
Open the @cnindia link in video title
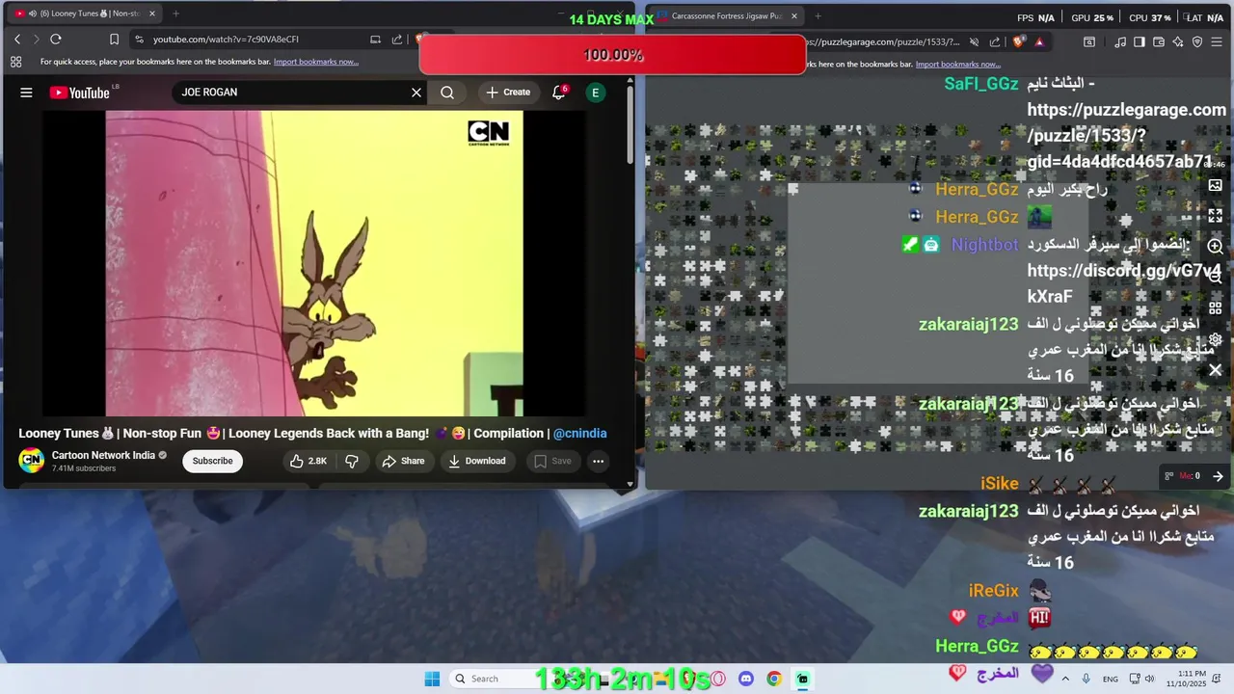(x=579, y=434)
